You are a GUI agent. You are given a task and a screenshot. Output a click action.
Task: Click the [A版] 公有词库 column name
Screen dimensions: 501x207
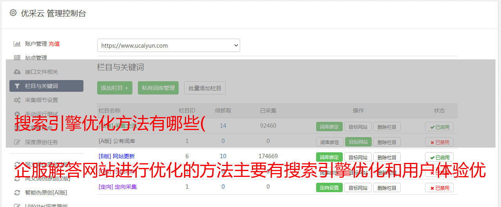pyautogui.click(x=117, y=141)
